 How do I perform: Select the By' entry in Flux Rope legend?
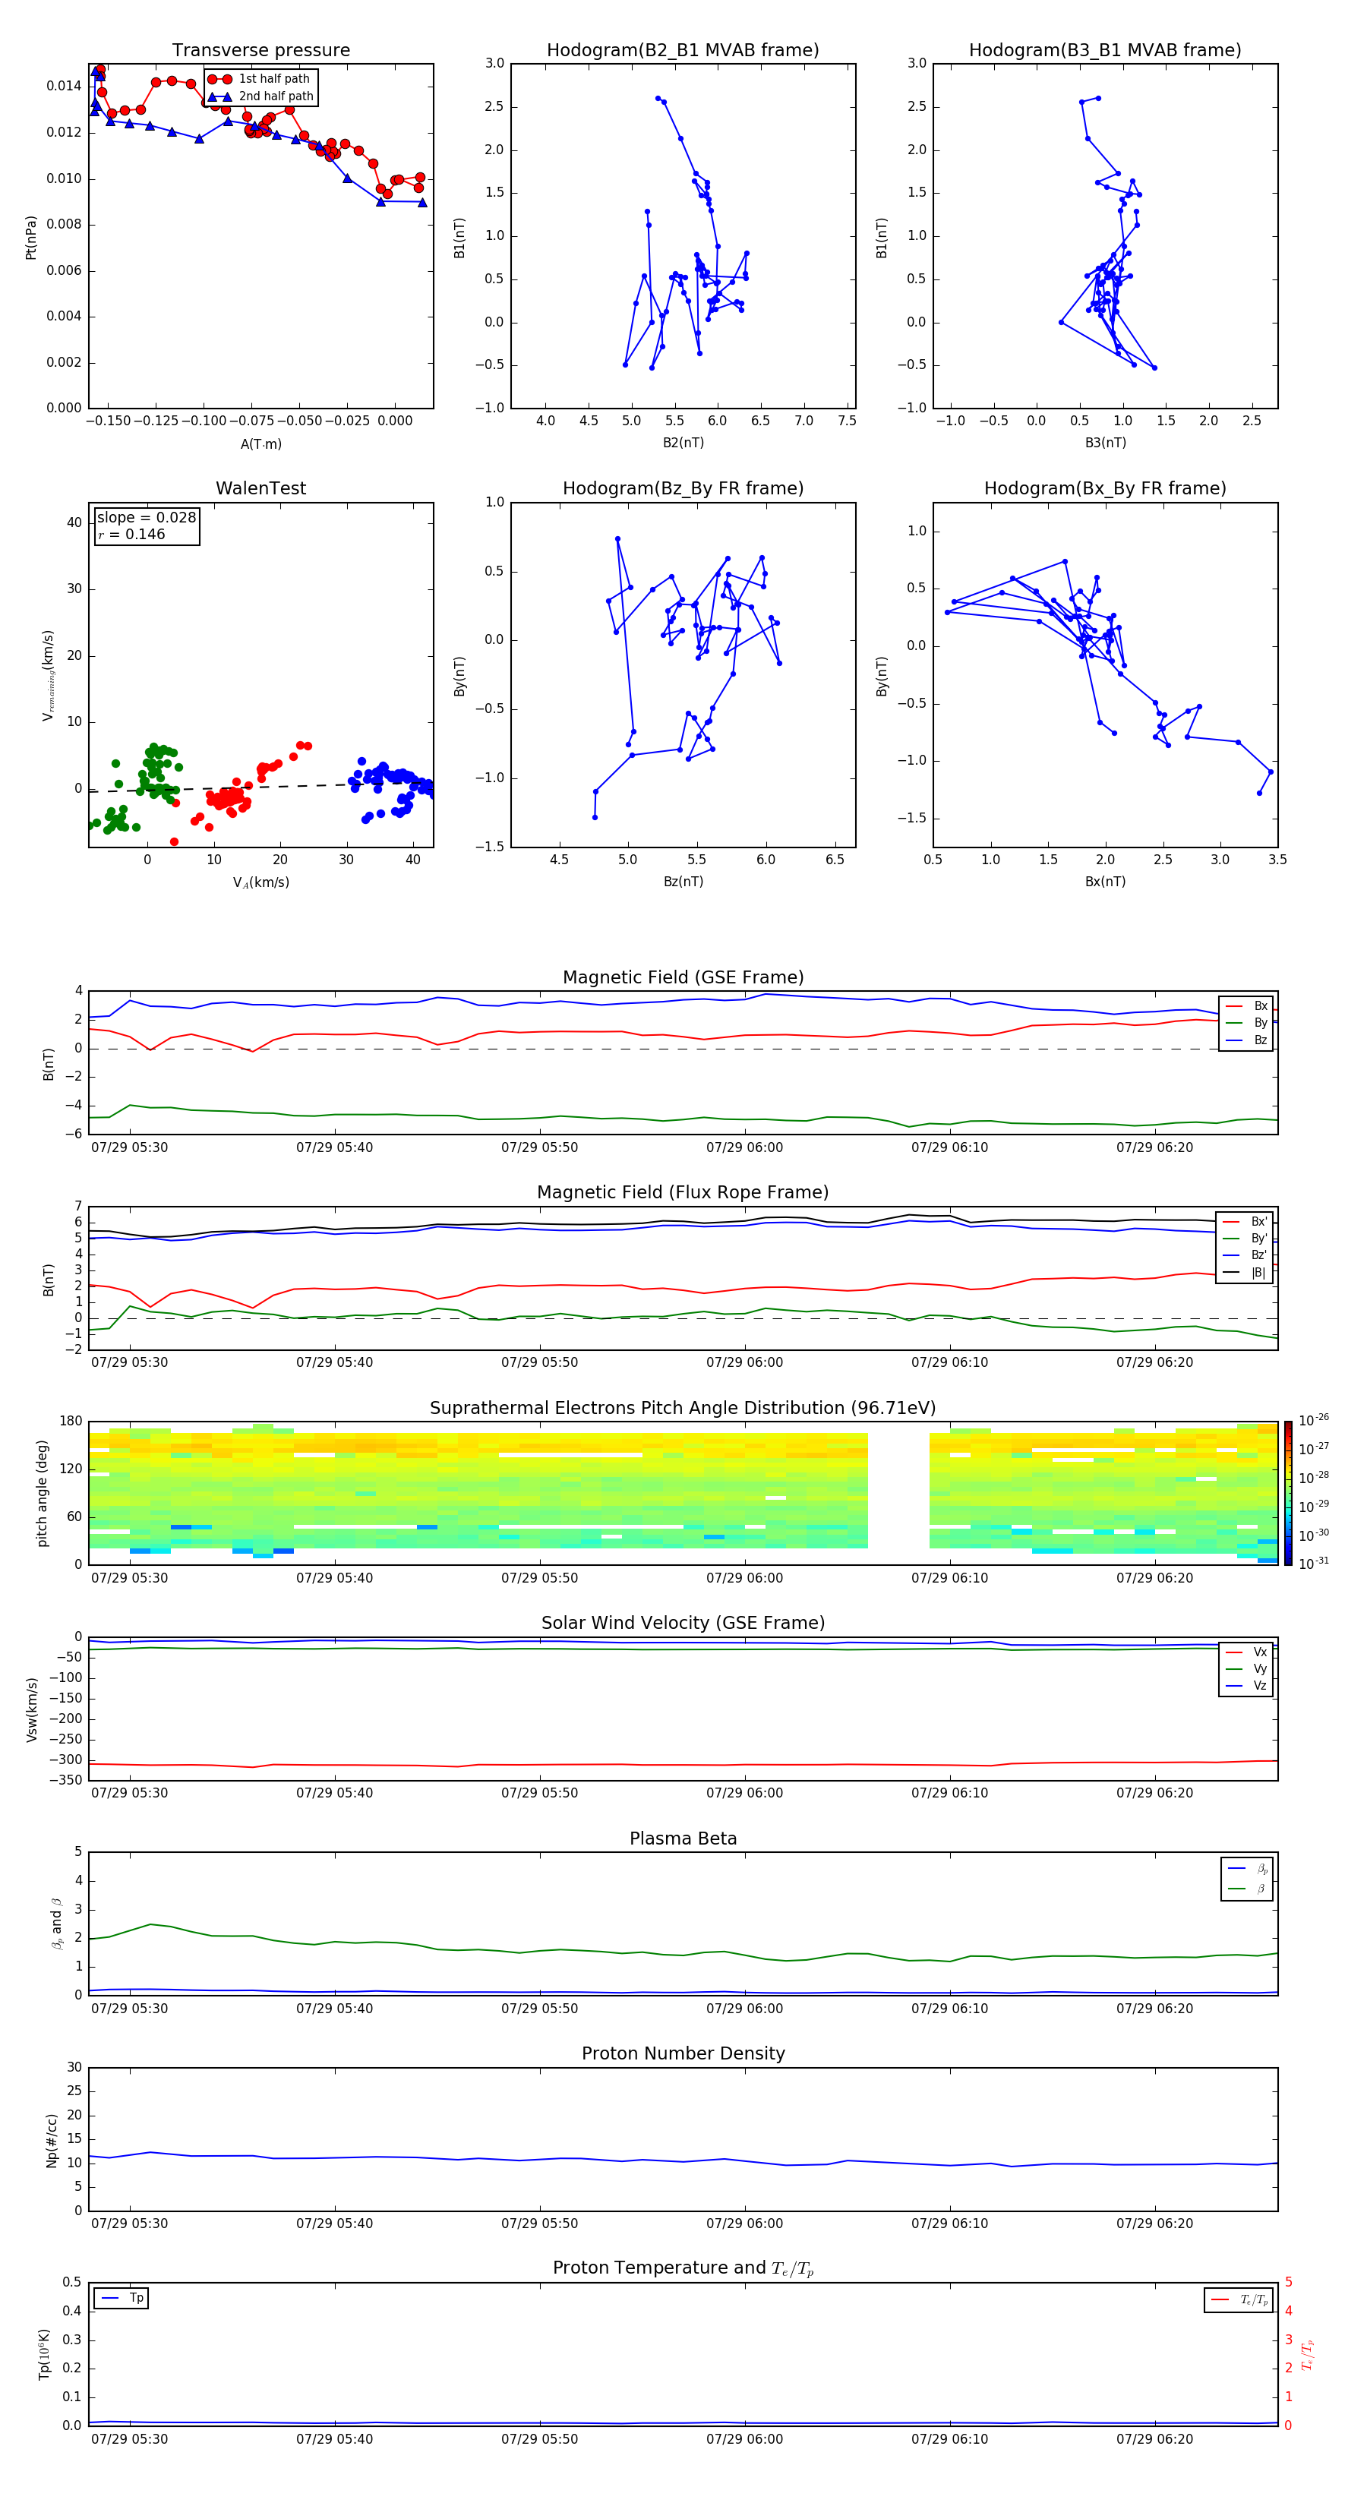coord(1245,1239)
